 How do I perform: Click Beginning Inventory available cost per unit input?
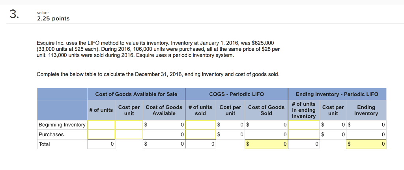(x=129, y=125)
